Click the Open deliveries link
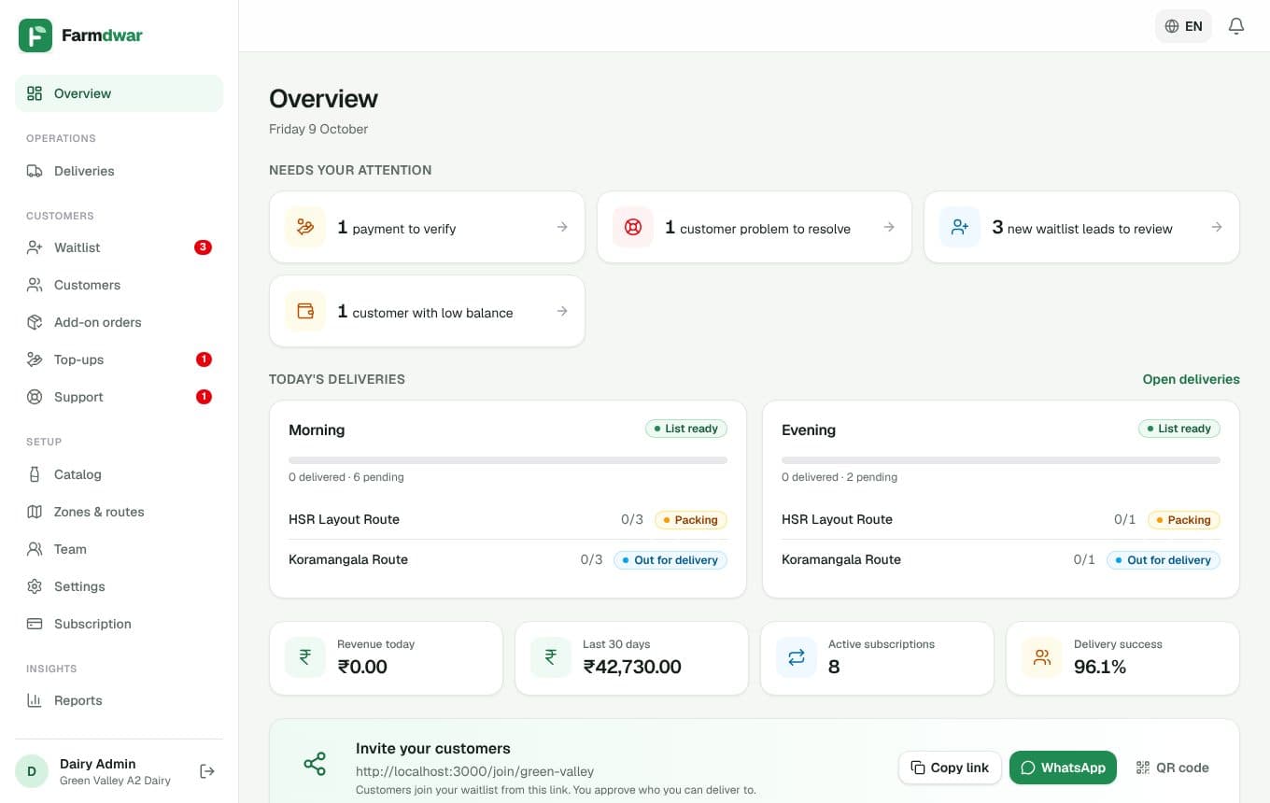The height and width of the screenshot is (803, 1270). [x=1192, y=379]
